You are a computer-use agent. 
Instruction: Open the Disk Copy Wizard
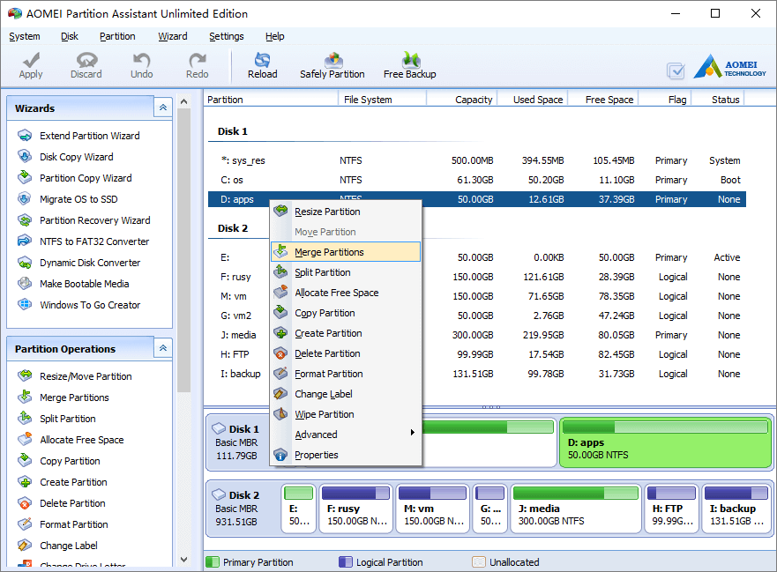[x=77, y=157]
